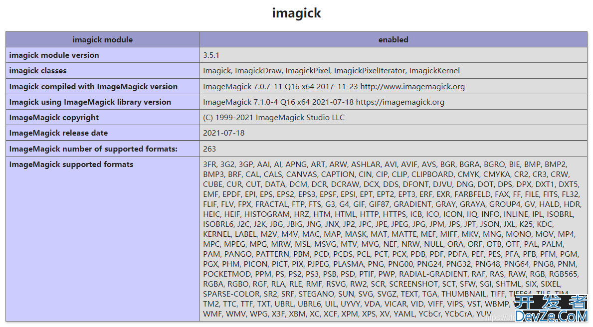
Task: Click the version value "3.5.1"
Action: pos(211,55)
